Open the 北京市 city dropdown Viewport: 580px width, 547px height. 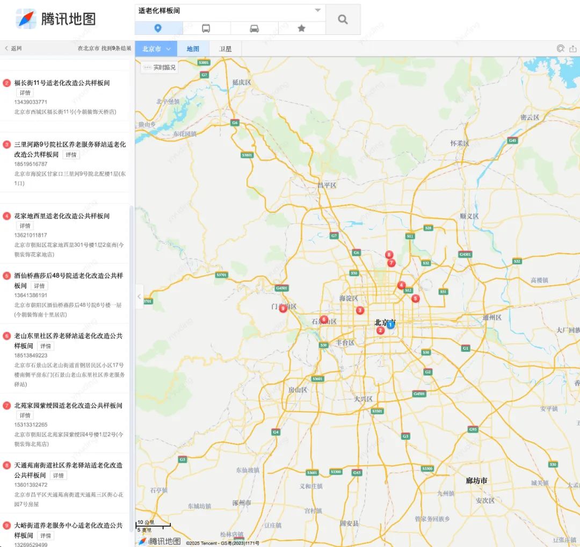(156, 49)
